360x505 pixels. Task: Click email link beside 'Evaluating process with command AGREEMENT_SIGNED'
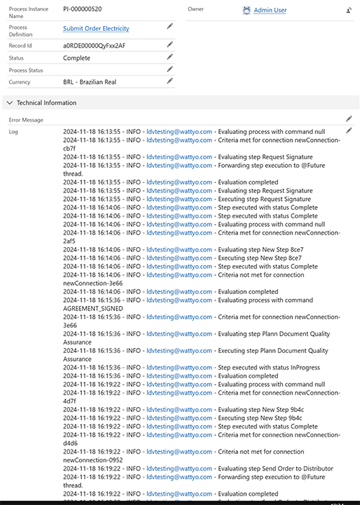(179, 300)
